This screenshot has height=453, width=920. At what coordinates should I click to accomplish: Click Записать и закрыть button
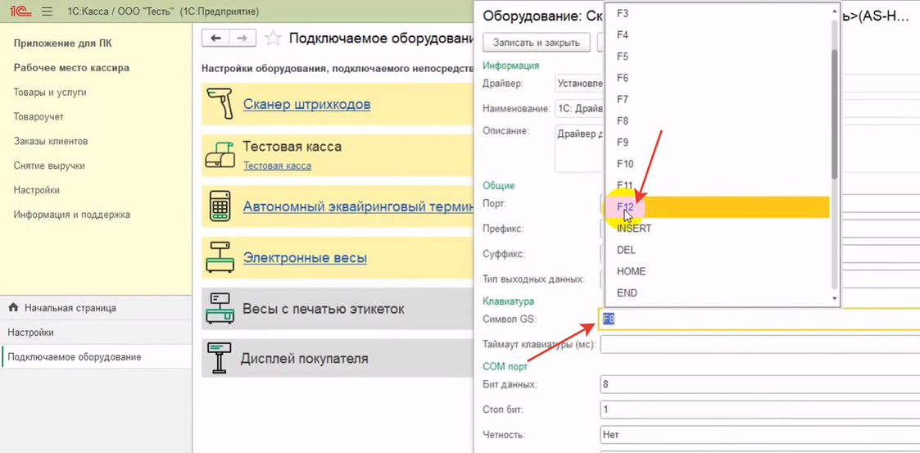click(x=537, y=43)
